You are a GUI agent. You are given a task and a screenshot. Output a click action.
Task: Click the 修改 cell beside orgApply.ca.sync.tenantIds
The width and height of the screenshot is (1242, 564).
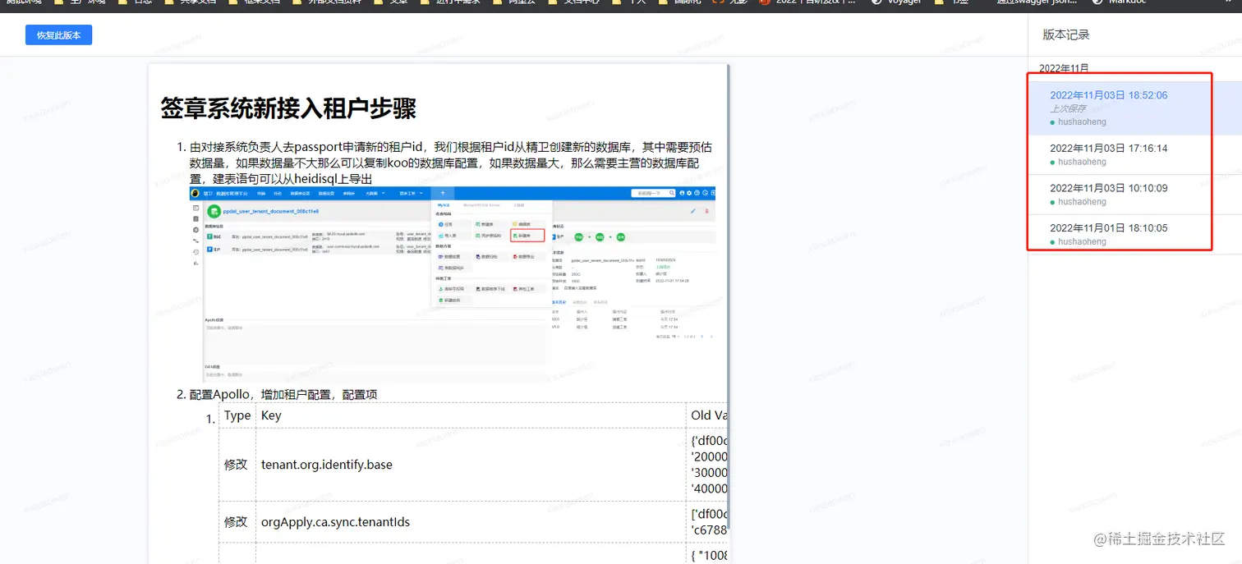click(237, 522)
